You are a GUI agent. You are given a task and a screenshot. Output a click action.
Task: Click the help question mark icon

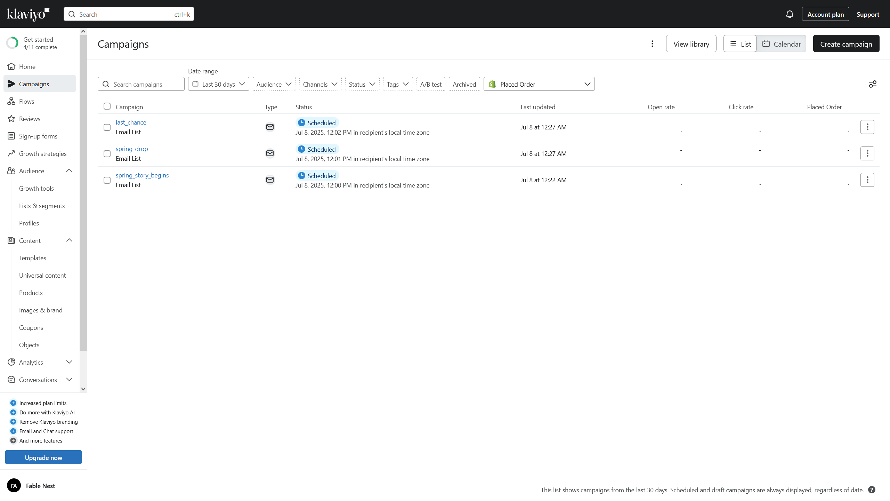pos(872,490)
